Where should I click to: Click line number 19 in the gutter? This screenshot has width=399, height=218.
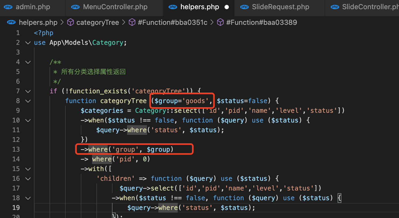point(16,208)
